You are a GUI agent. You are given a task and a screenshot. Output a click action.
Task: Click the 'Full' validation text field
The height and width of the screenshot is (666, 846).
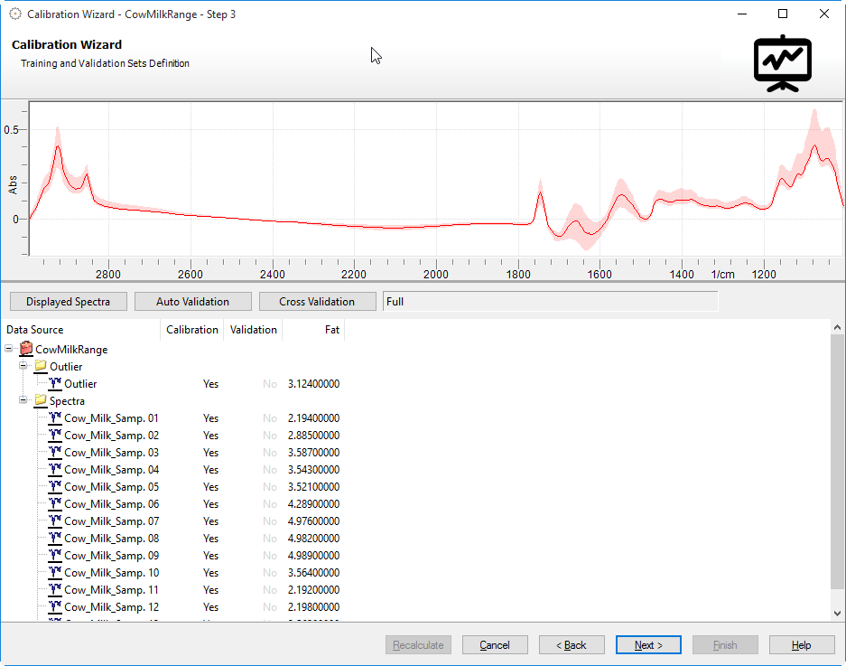[x=550, y=302]
